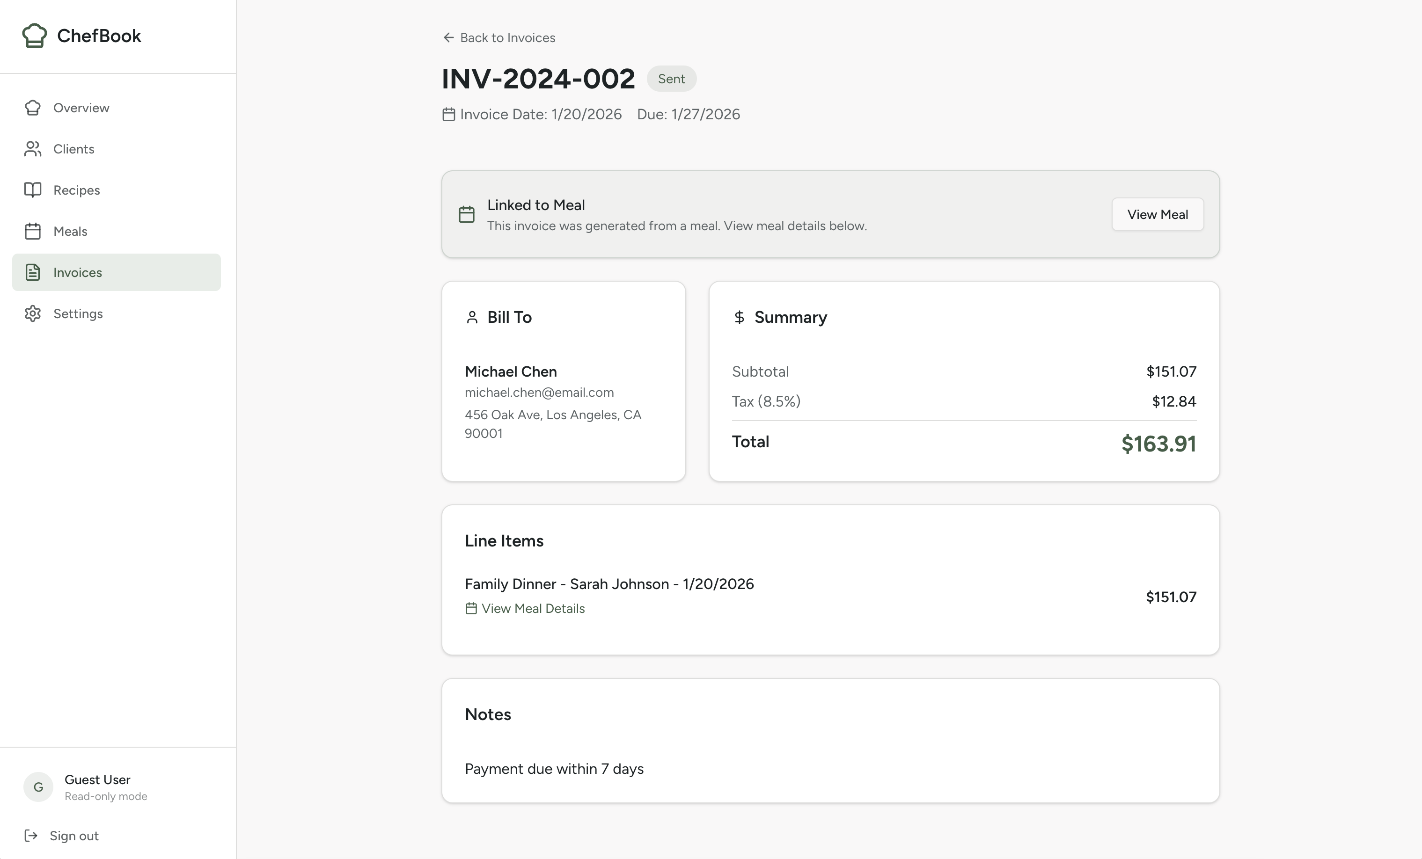Click Back to Invoices text link
This screenshot has width=1422, height=859.
(x=507, y=37)
